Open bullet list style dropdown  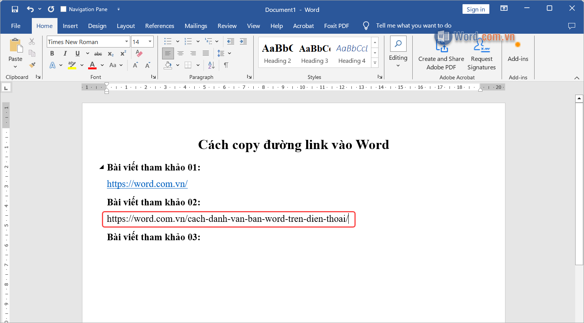click(x=177, y=41)
